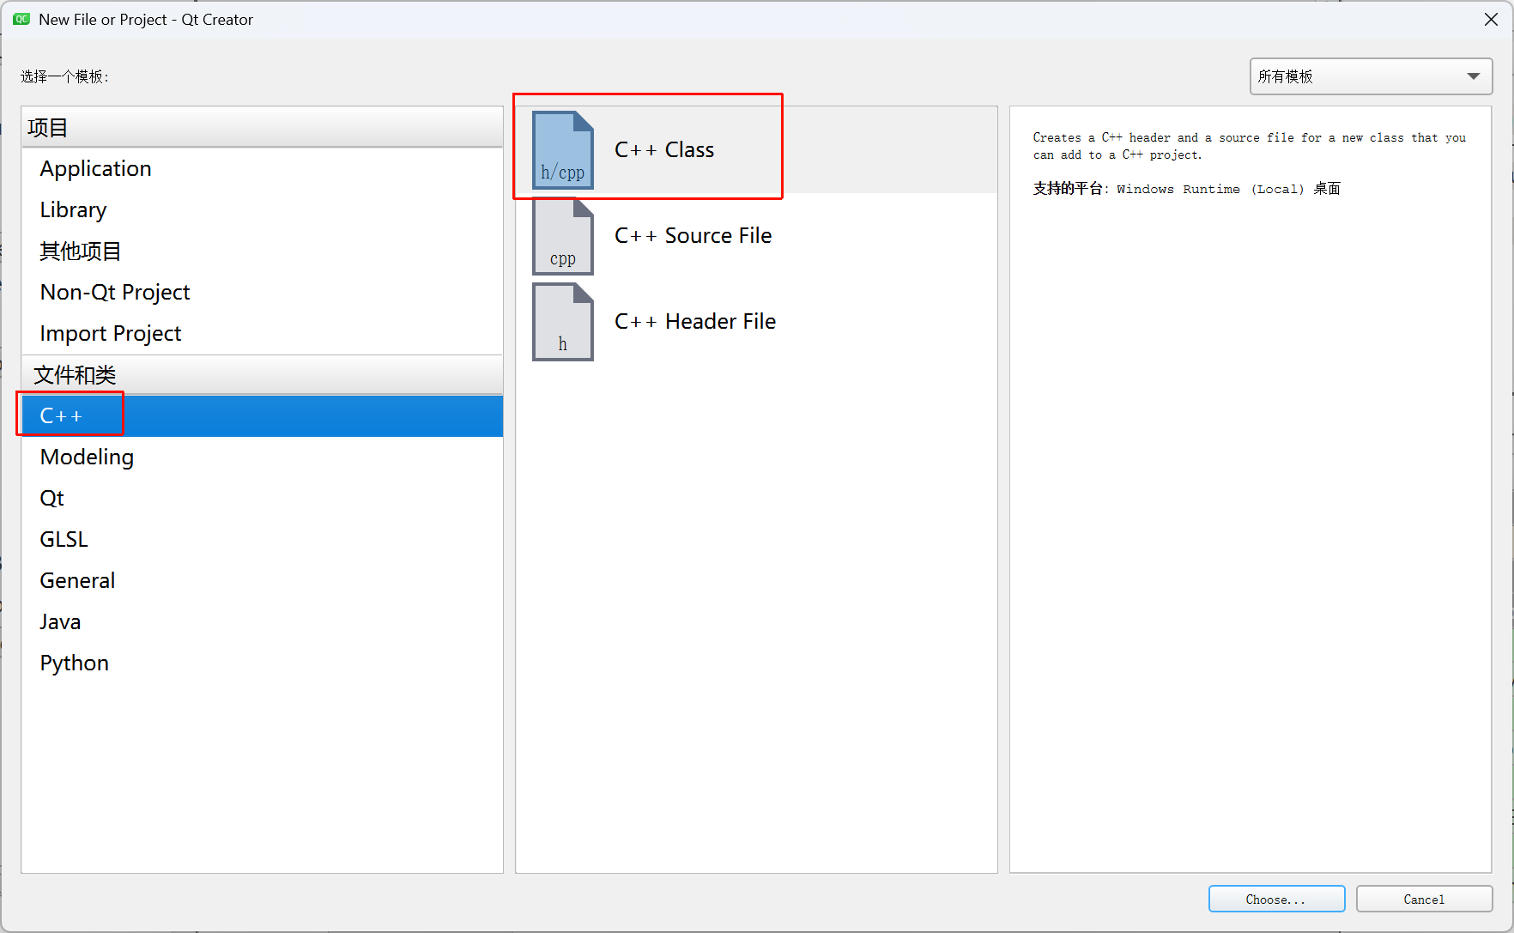Open the 所有模板 template filter dropdown
The width and height of the screenshot is (1514, 933).
(x=1371, y=76)
